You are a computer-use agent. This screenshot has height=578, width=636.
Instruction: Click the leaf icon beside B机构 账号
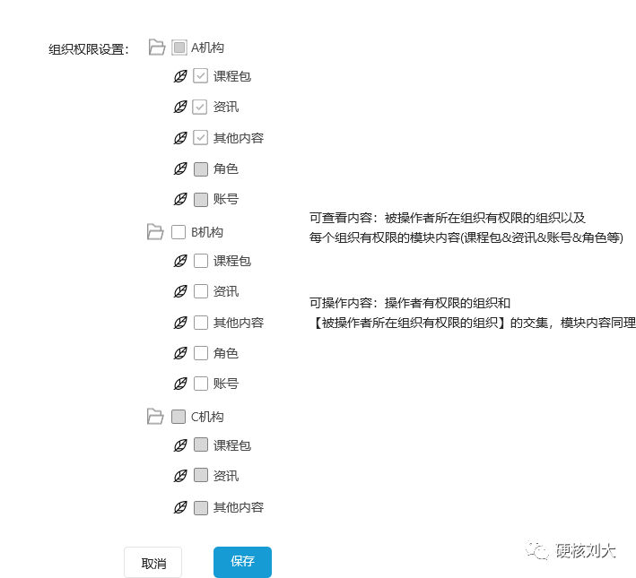[x=180, y=384]
